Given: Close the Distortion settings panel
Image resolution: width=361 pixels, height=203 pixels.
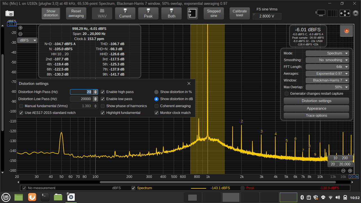Looking at the screenshot, I should pos(189,83).
